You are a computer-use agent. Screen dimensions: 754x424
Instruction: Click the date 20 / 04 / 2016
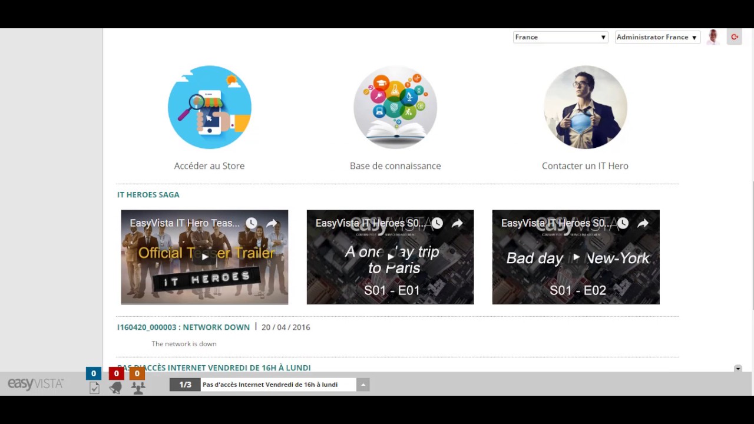tap(286, 327)
